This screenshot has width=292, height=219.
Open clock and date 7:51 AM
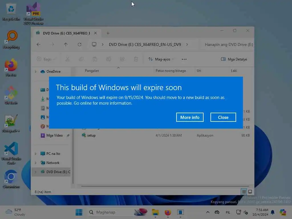260,212
